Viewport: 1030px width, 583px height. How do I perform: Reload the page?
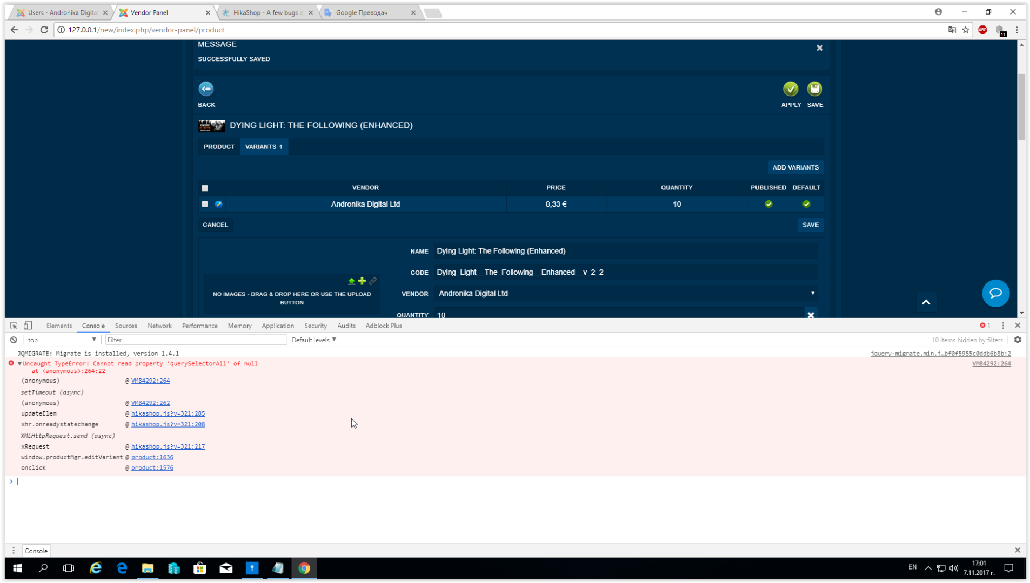(x=44, y=30)
